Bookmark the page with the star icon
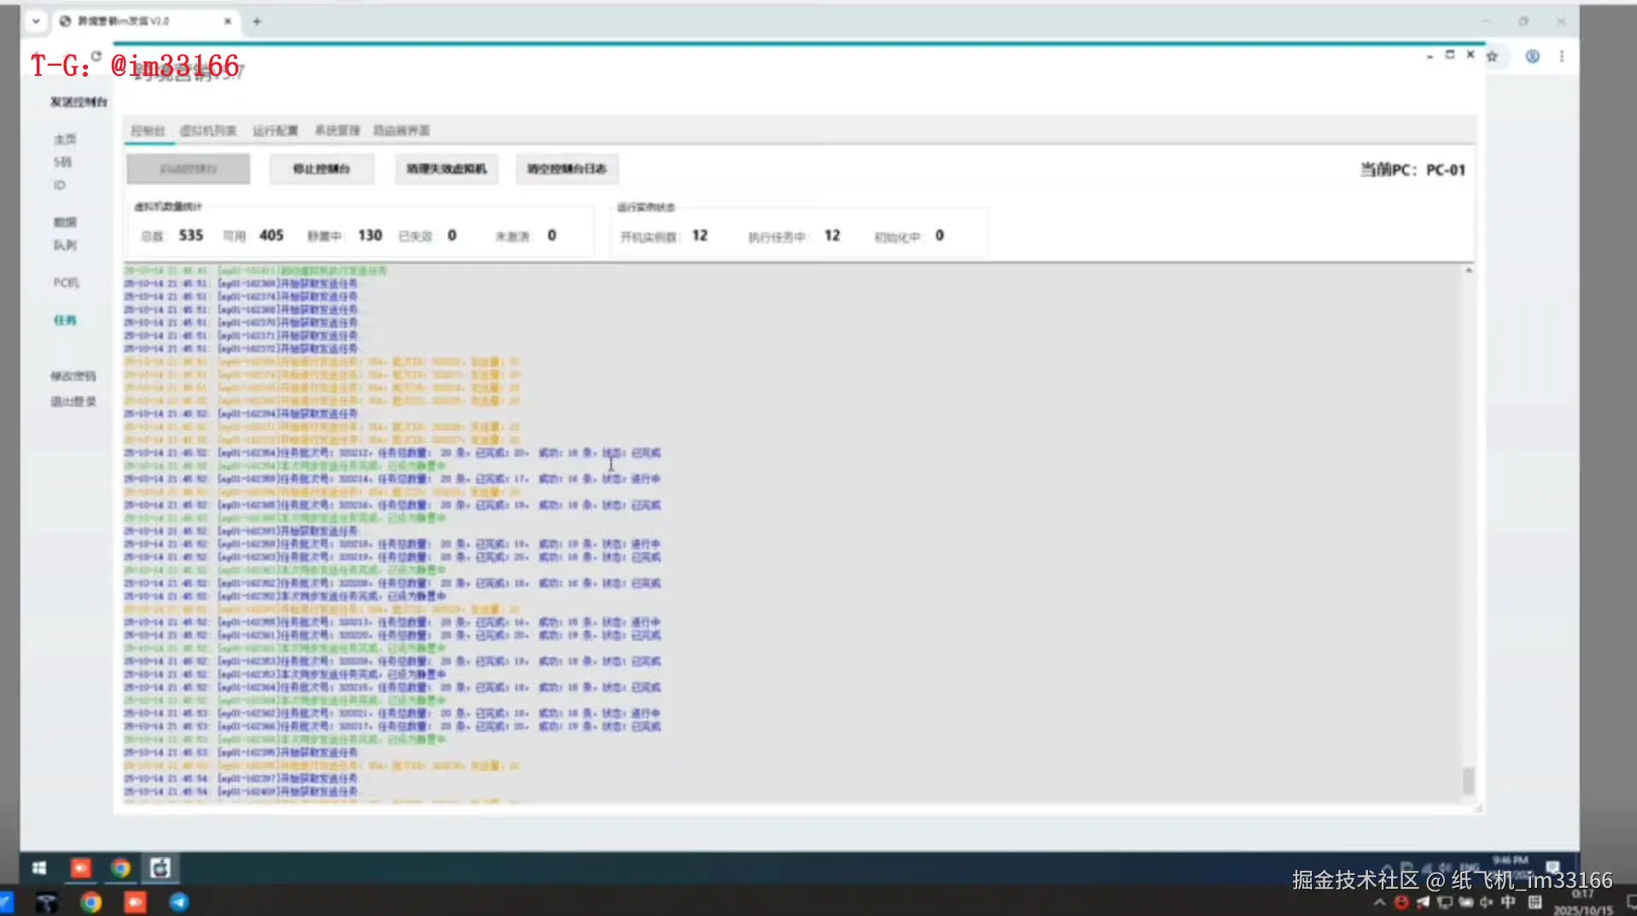1637x916 pixels. (1492, 56)
